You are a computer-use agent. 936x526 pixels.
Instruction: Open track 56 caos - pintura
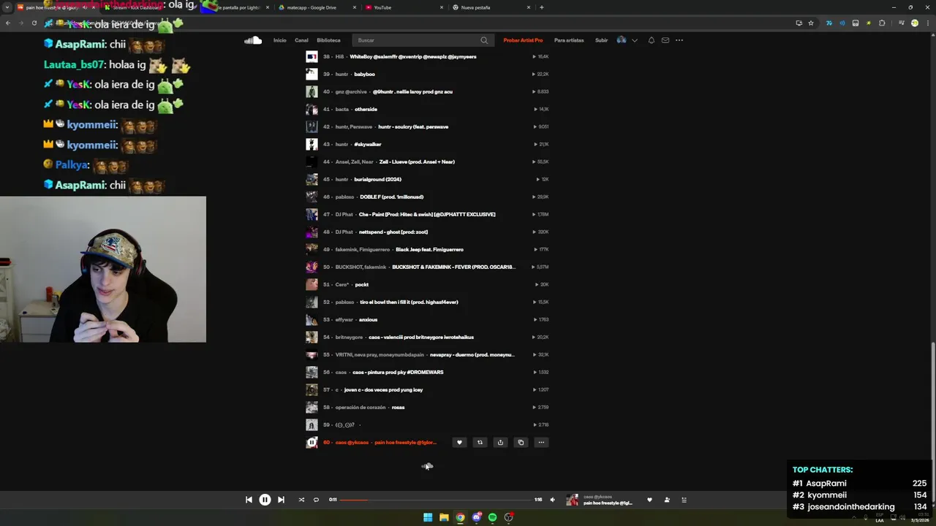(x=398, y=372)
